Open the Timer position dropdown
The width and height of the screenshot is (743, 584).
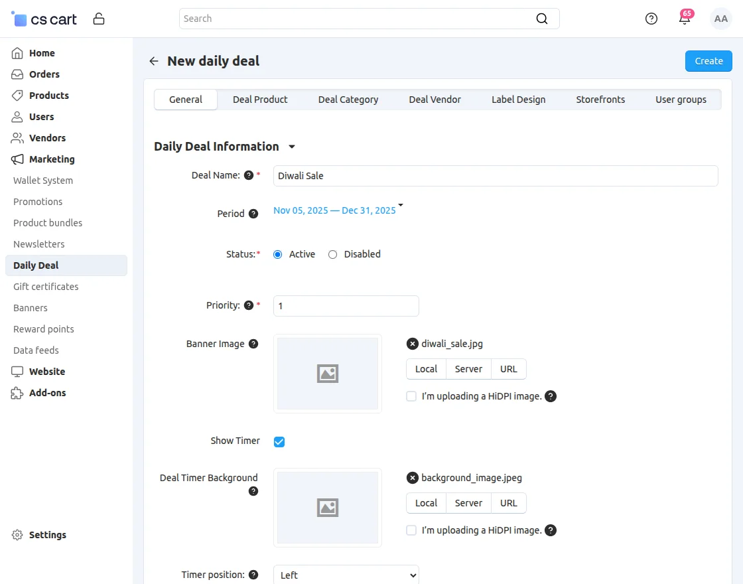(346, 575)
